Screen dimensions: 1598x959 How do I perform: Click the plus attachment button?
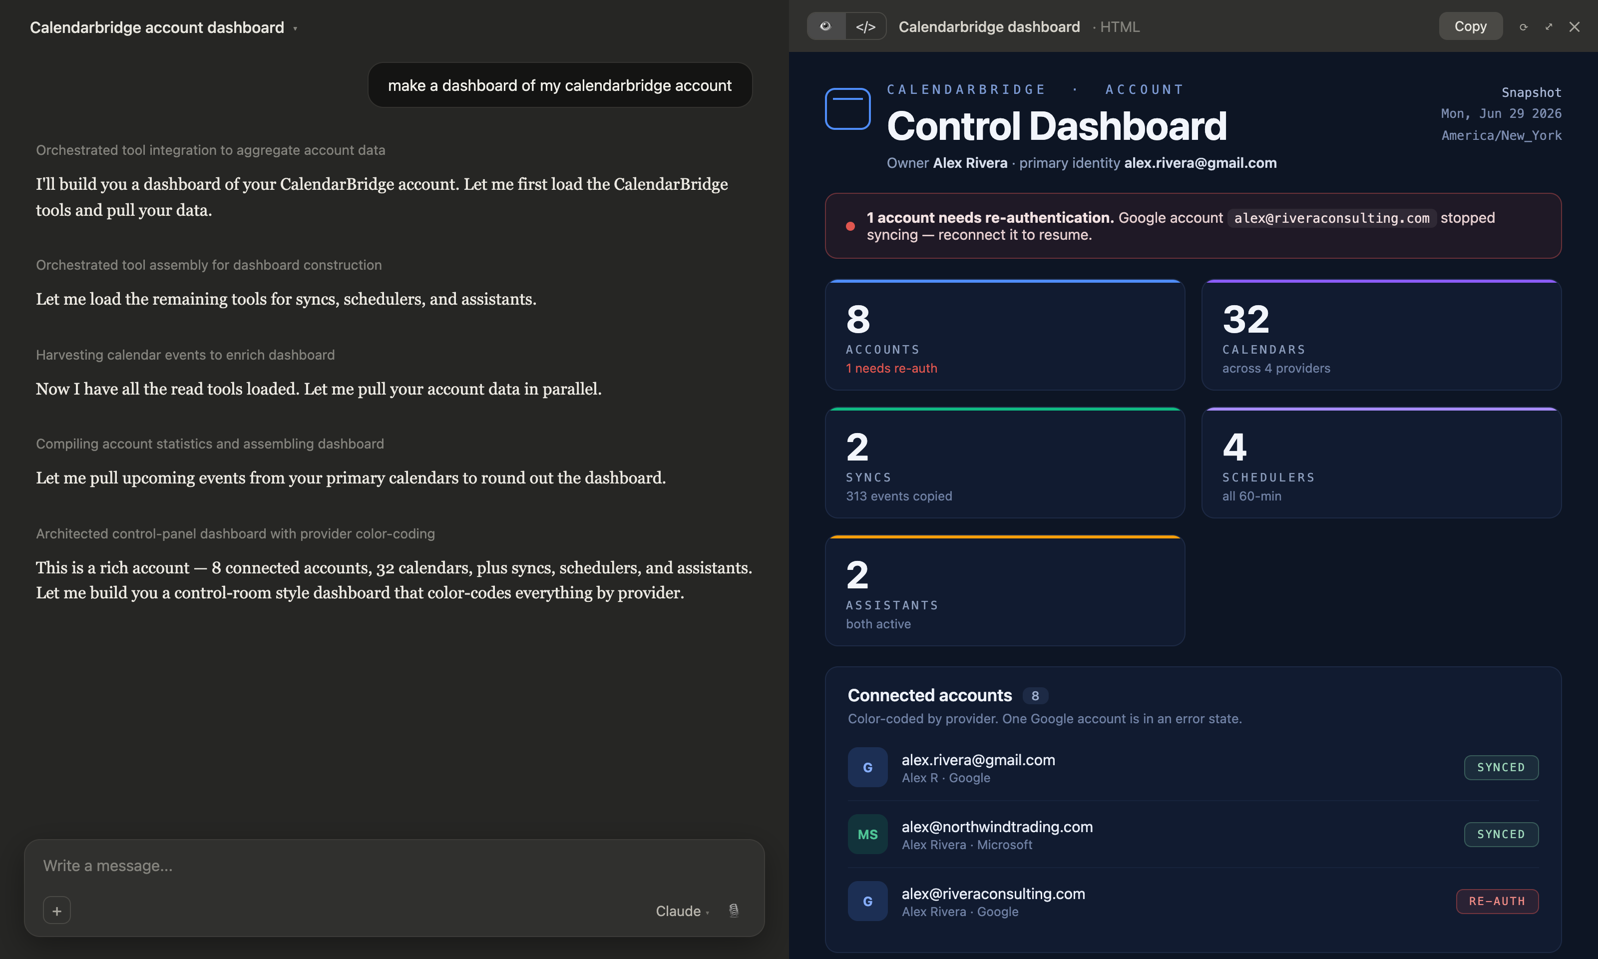coord(57,911)
